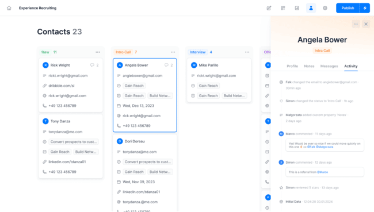Screen dimensions: 374x212
Task: Click the link icon beside dribbble.com/sl
Action: [45, 86]
